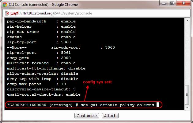Image resolution: width=193 pixels, height=123 pixels.
Task: Click the Chrome logo icon in title bar
Action: click(5, 5)
